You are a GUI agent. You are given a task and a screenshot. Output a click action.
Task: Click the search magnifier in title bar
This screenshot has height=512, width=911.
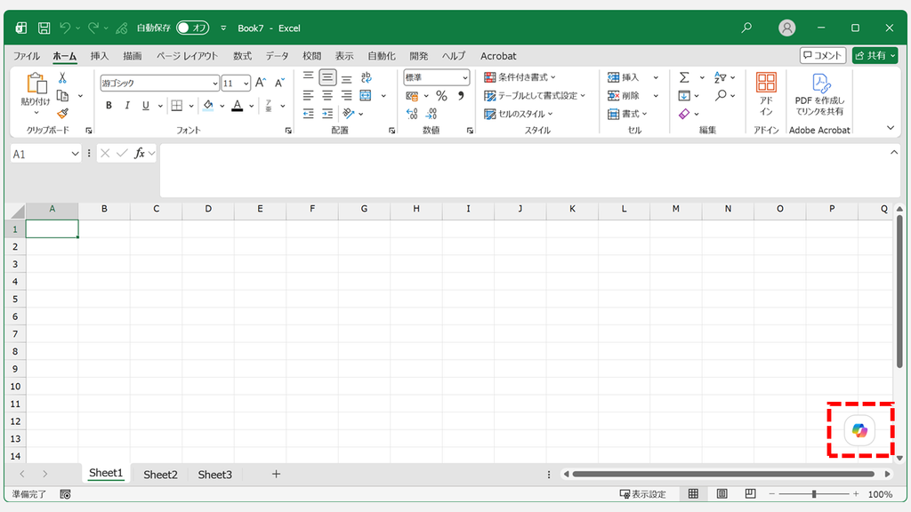tap(746, 28)
